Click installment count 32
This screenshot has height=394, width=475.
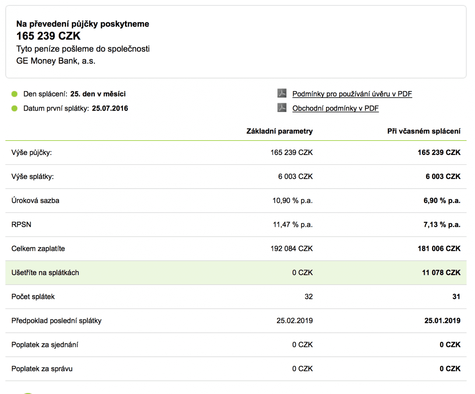[309, 297]
